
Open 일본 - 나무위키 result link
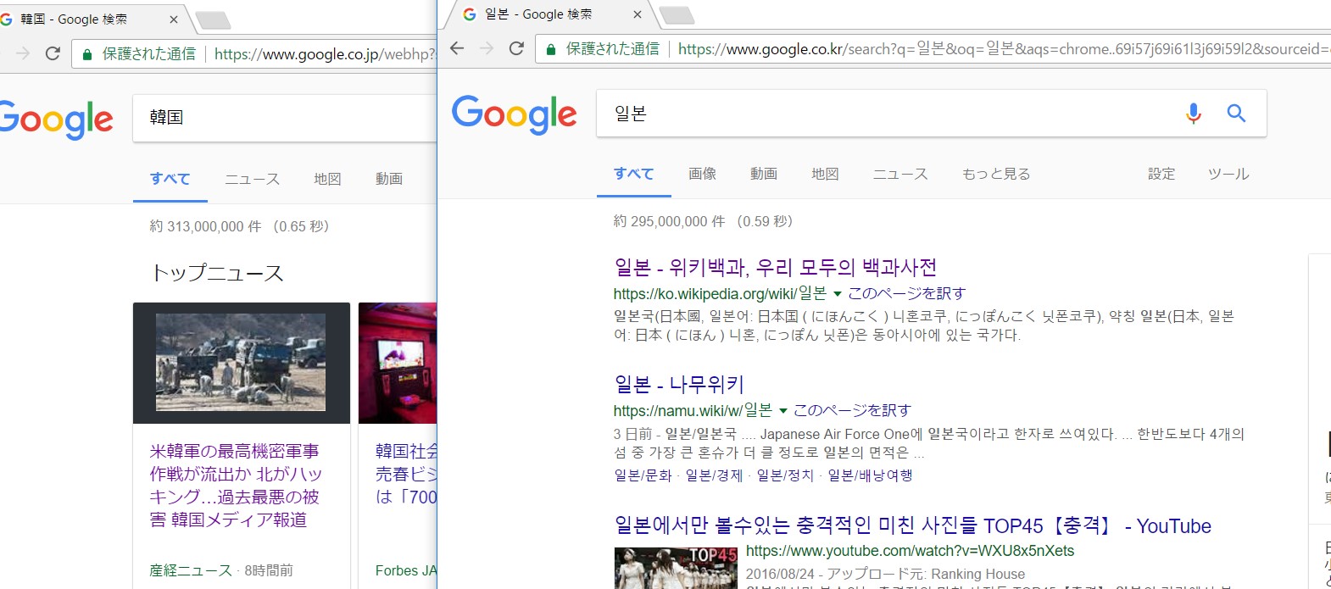[679, 385]
